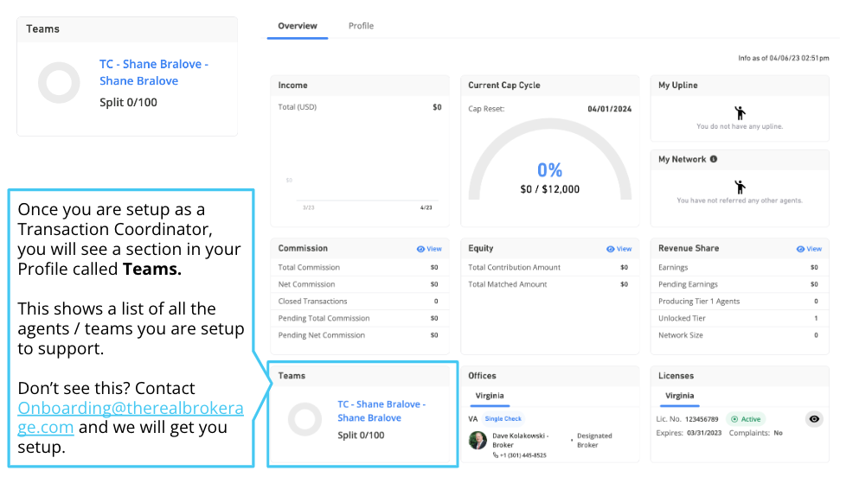The height and width of the screenshot is (477, 859).
Task: Open the Revenue Share View link
Action: [x=809, y=249]
